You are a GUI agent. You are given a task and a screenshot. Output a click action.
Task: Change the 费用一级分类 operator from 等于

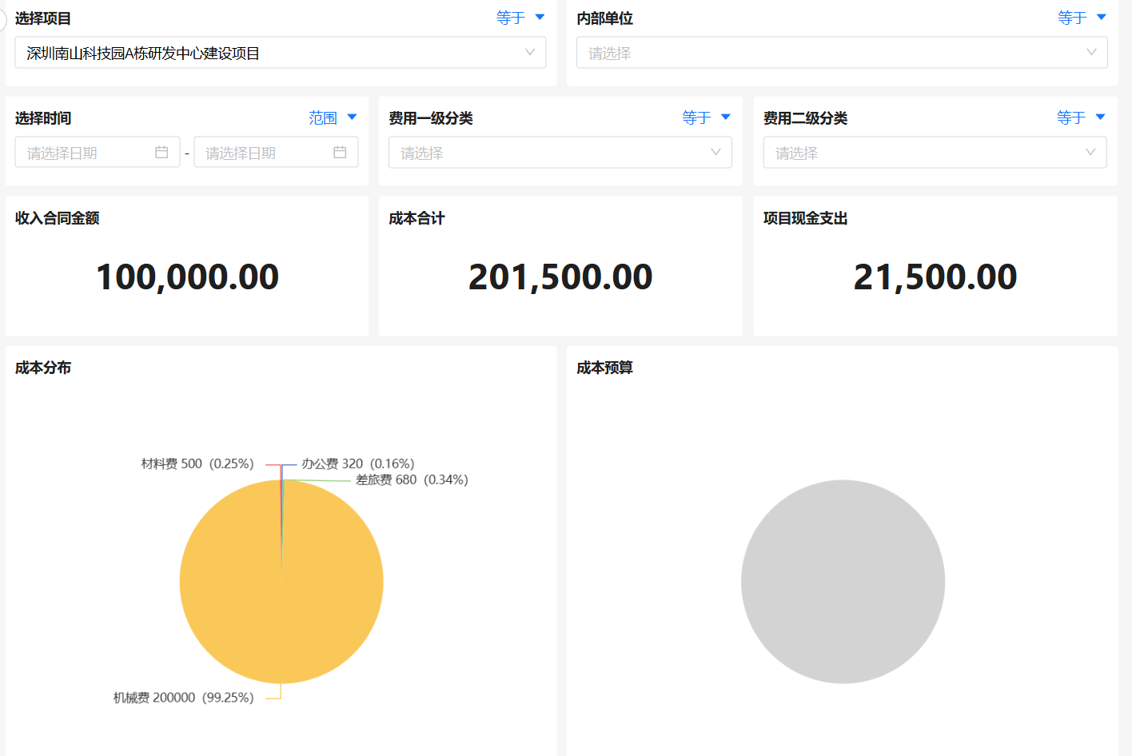[707, 117]
